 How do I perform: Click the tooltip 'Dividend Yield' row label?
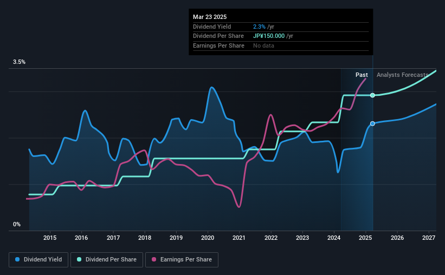[212, 27]
